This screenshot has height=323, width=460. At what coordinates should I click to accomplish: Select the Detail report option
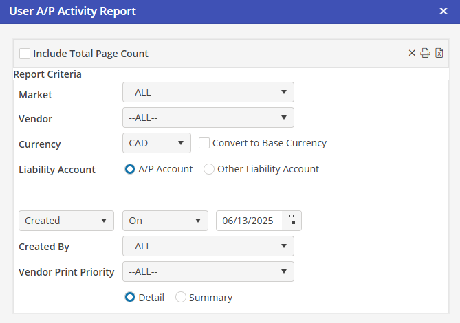coord(130,298)
